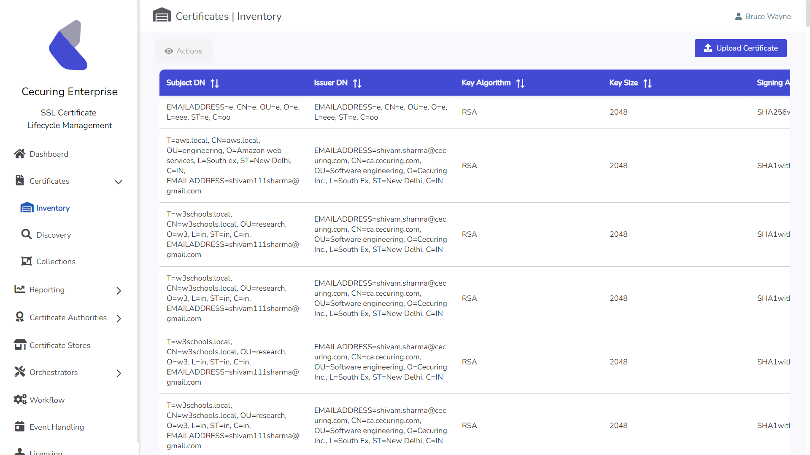Toggle sort on Key Size column
Image resolution: width=810 pixels, height=455 pixels.
pos(648,83)
